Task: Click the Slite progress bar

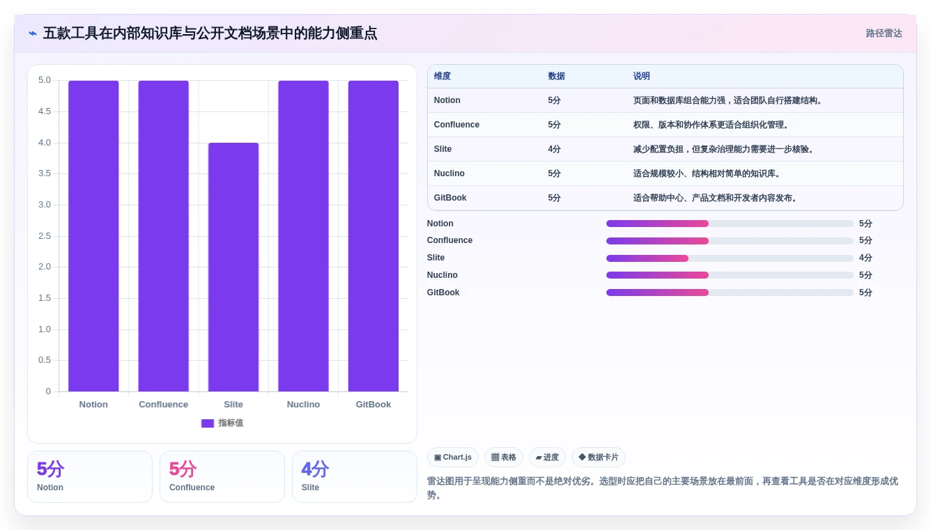Action: (730, 258)
